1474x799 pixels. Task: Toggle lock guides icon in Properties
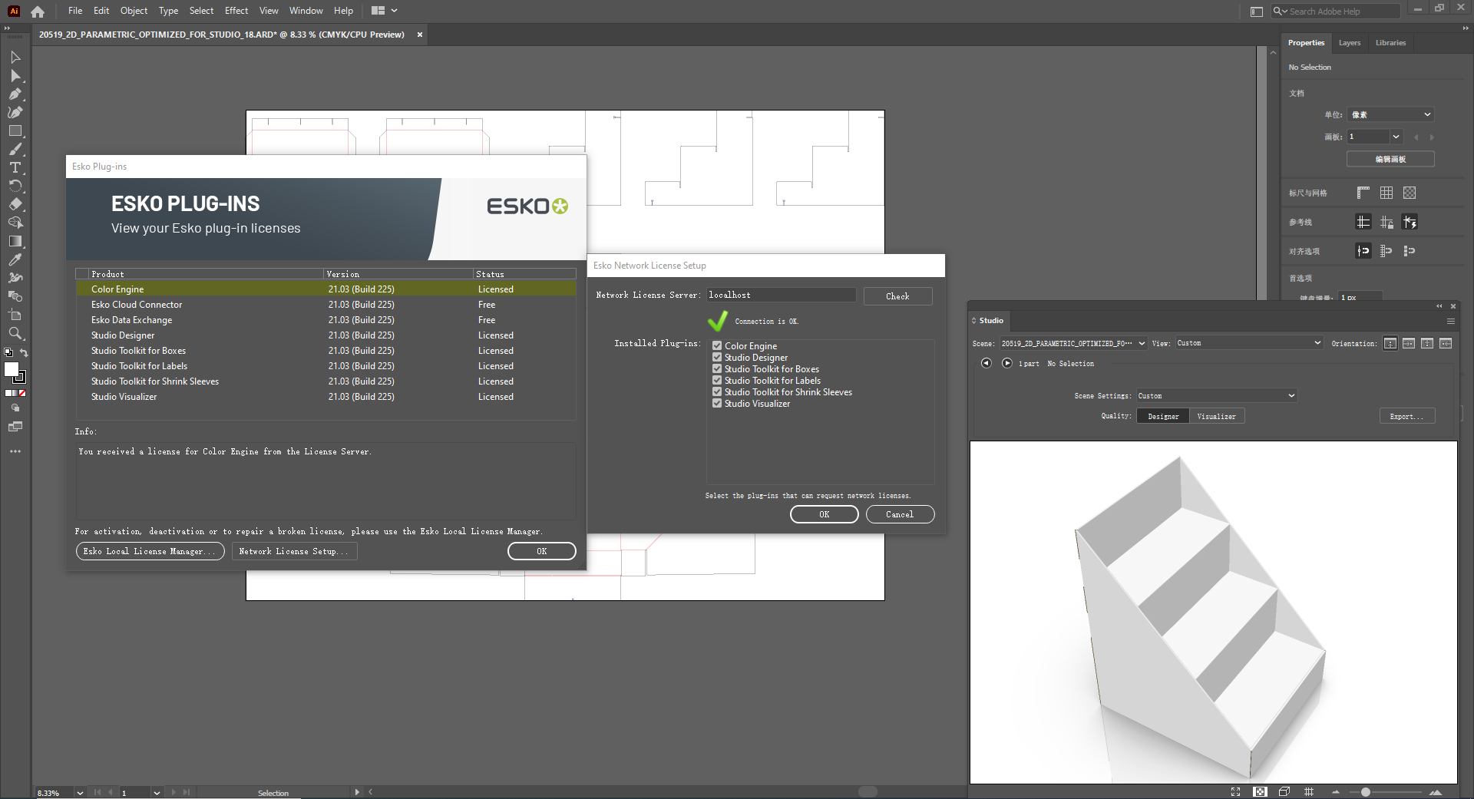coord(1386,222)
